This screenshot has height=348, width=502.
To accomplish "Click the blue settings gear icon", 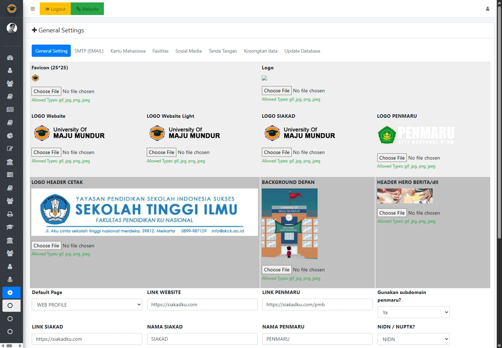I will (x=10, y=293).
